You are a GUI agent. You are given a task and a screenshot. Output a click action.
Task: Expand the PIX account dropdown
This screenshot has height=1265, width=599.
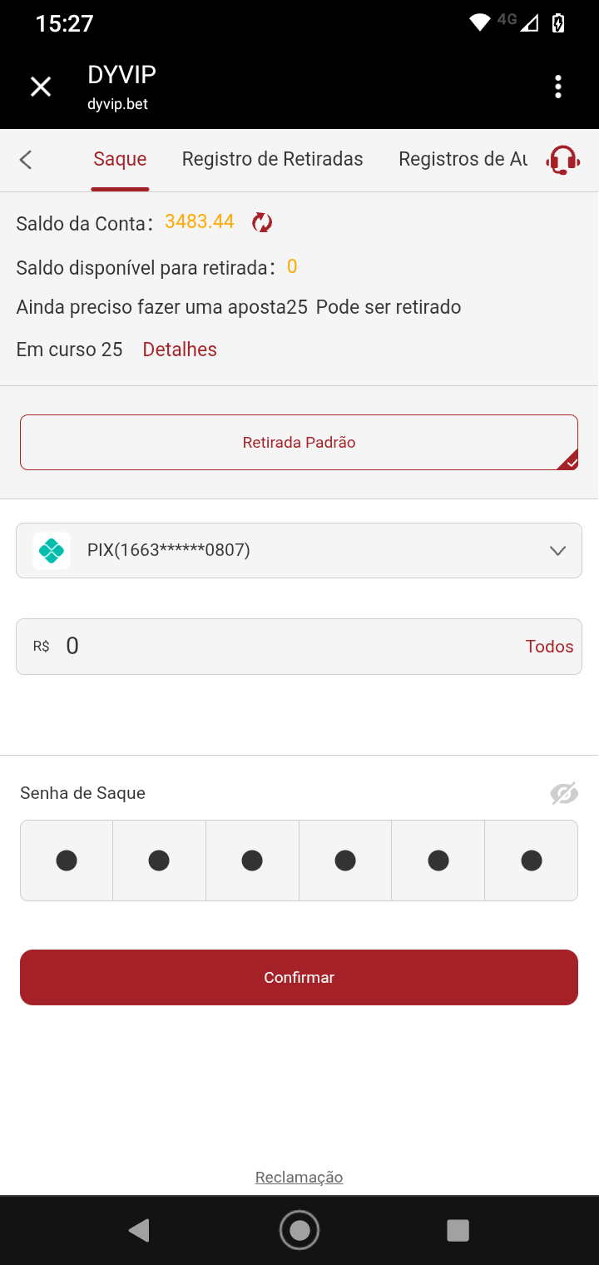299,550
